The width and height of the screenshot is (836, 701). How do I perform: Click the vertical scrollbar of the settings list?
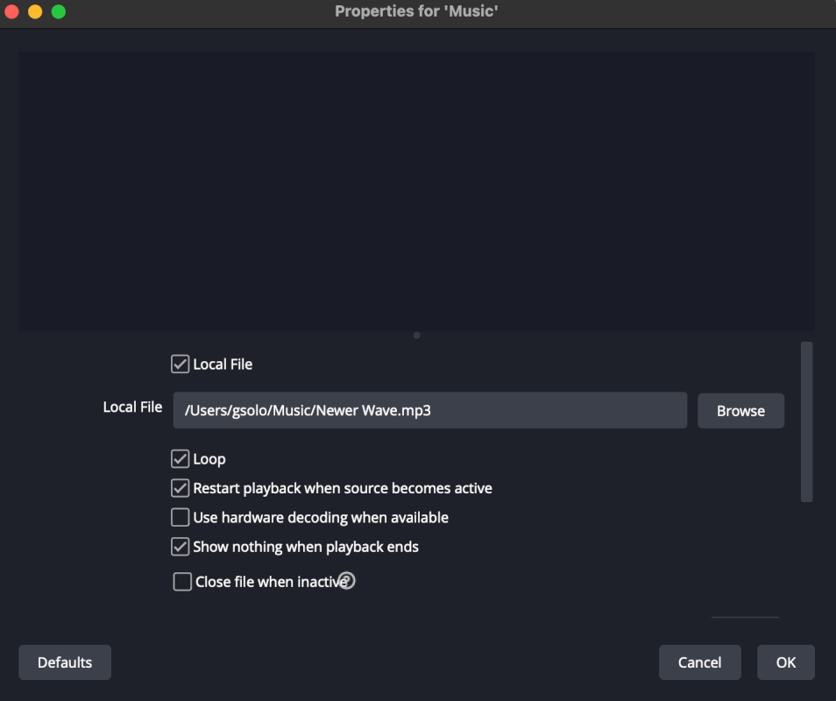(806, 421)
